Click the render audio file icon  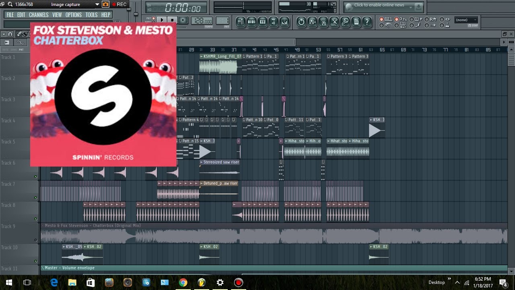click(323, 22)
